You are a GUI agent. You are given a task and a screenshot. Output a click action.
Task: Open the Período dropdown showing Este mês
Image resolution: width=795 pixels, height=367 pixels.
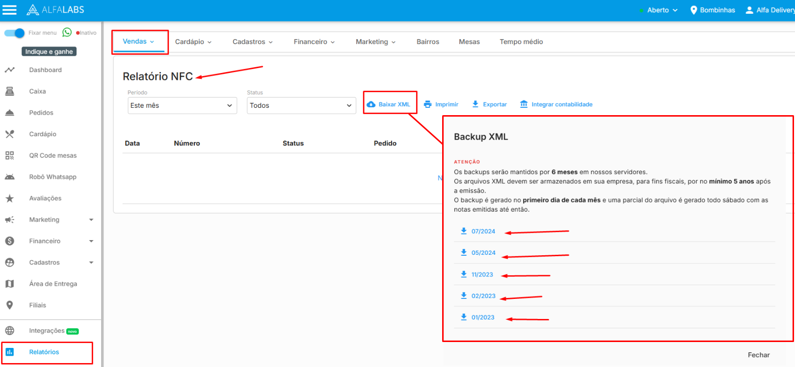coord(182,105)
